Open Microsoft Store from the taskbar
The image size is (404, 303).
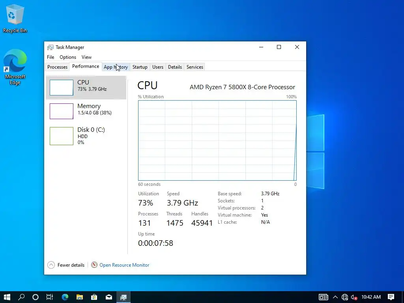tap(94, 297)
